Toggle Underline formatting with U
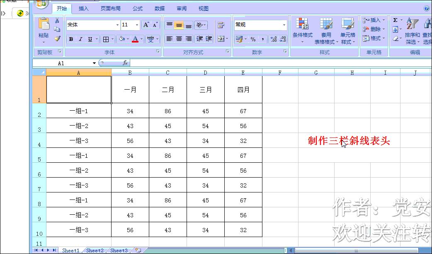432x254 pixels. pyautogui.click(x=90, y=39)
